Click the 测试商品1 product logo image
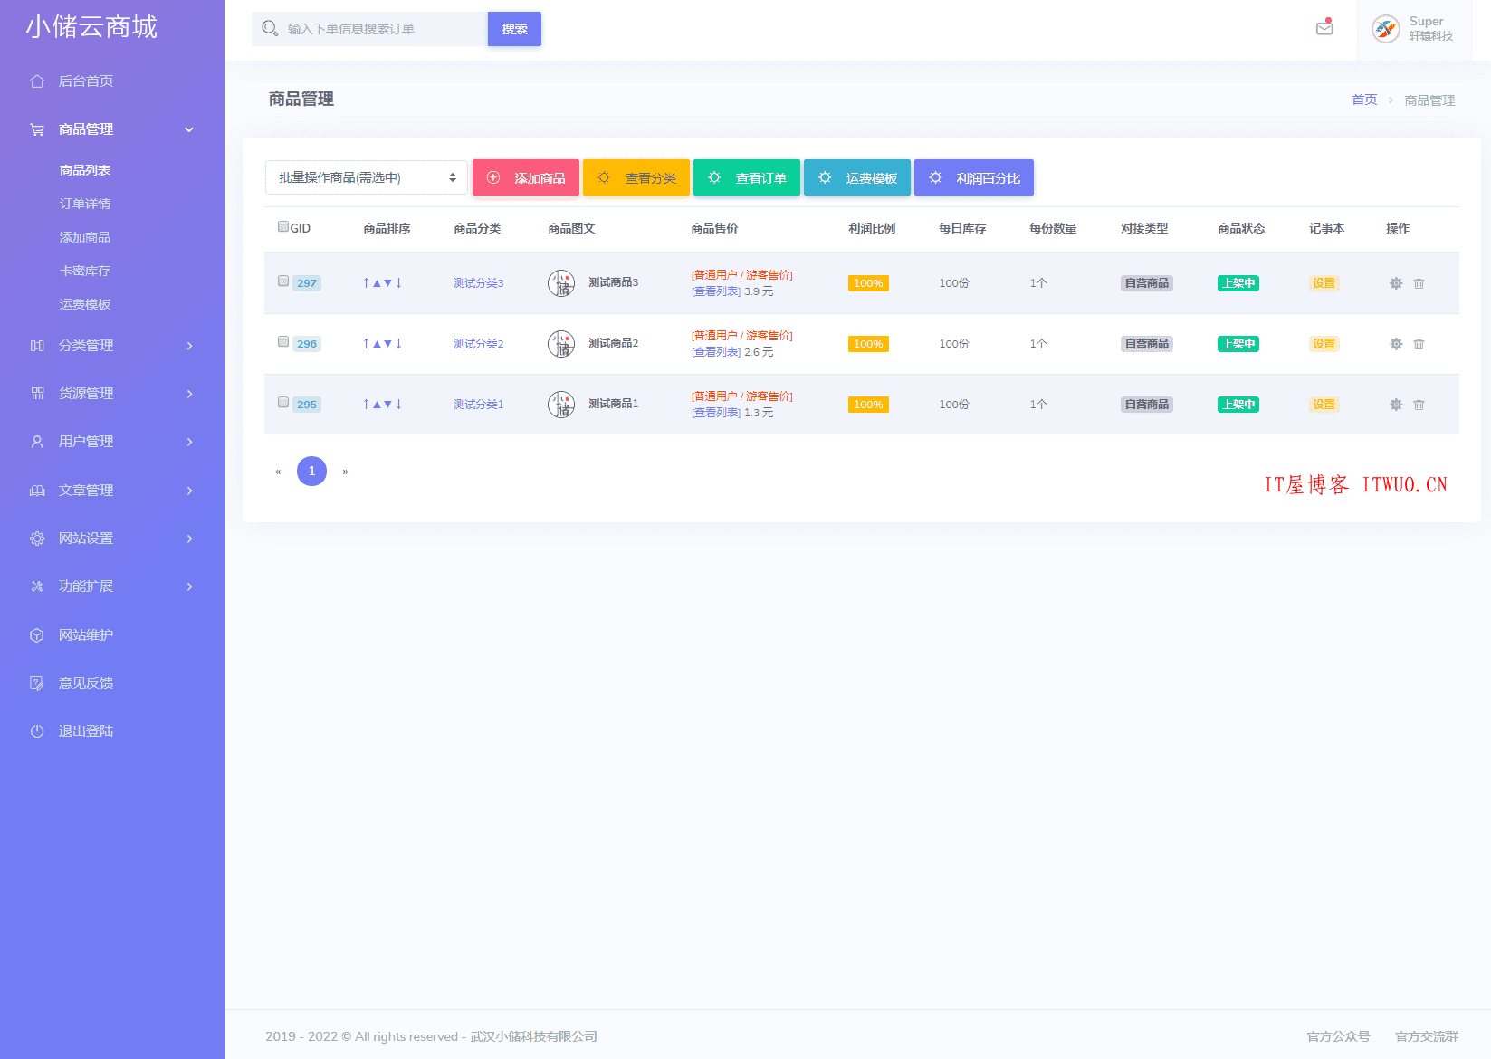Image resolution: width=1491 pixels, height=1059 pixels. (x=561, y=405)
